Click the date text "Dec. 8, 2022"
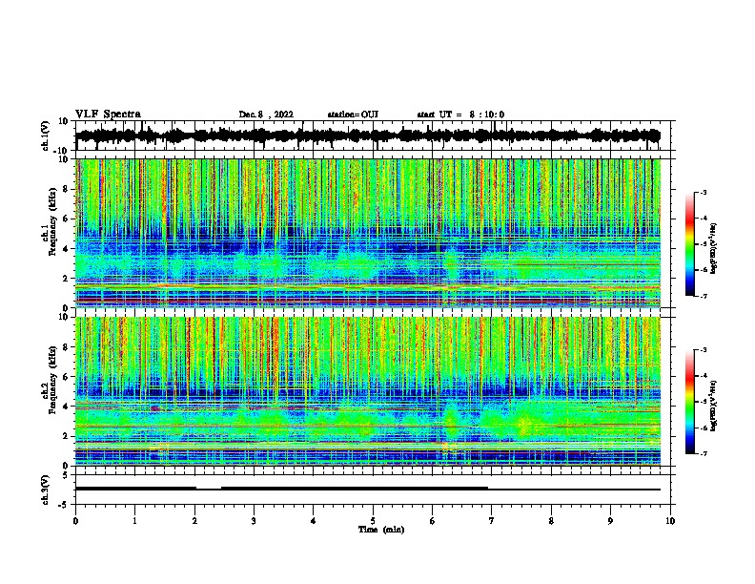Screen dimensions: 755x584 click(266, 115)
